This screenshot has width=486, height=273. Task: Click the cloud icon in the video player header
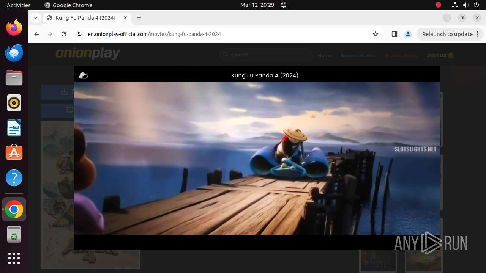click(x=83, y=76)
